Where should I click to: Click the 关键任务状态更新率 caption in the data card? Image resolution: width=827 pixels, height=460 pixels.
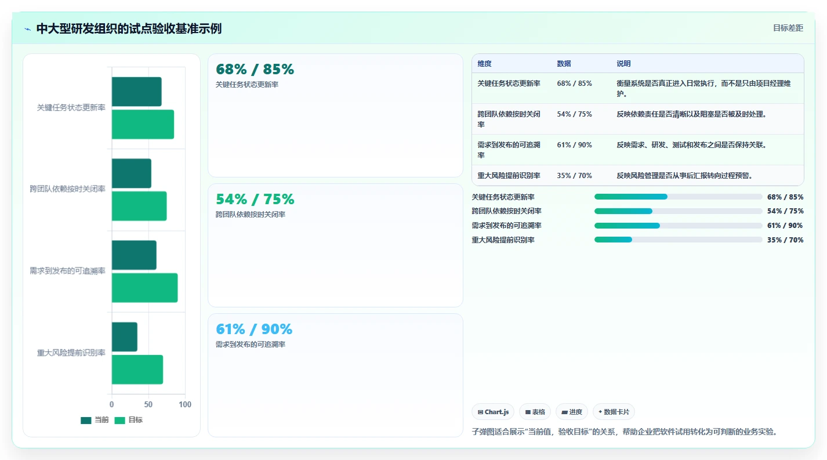[247, 85]
